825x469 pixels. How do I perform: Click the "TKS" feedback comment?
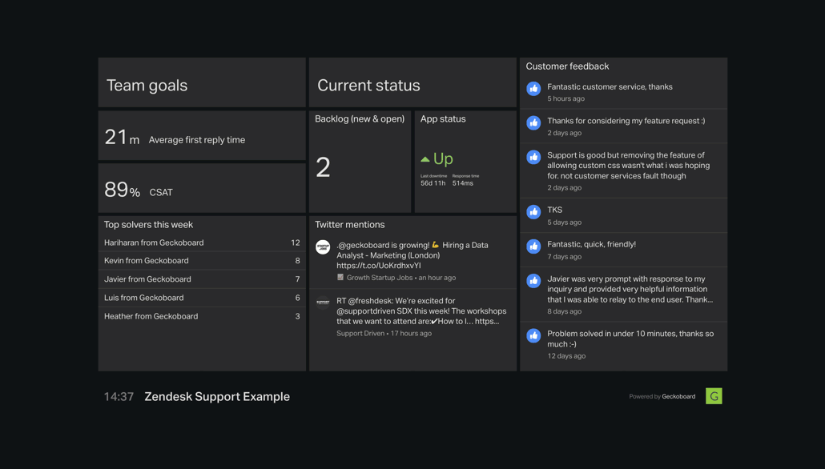(554, 210)
